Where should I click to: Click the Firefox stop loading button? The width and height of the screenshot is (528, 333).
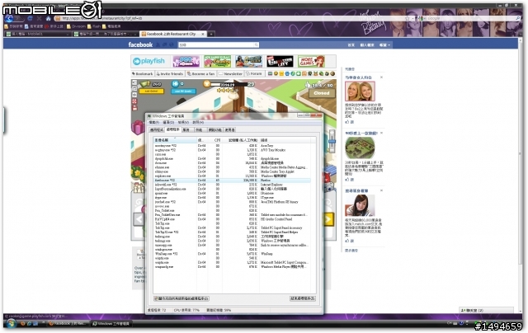(39, 18)
